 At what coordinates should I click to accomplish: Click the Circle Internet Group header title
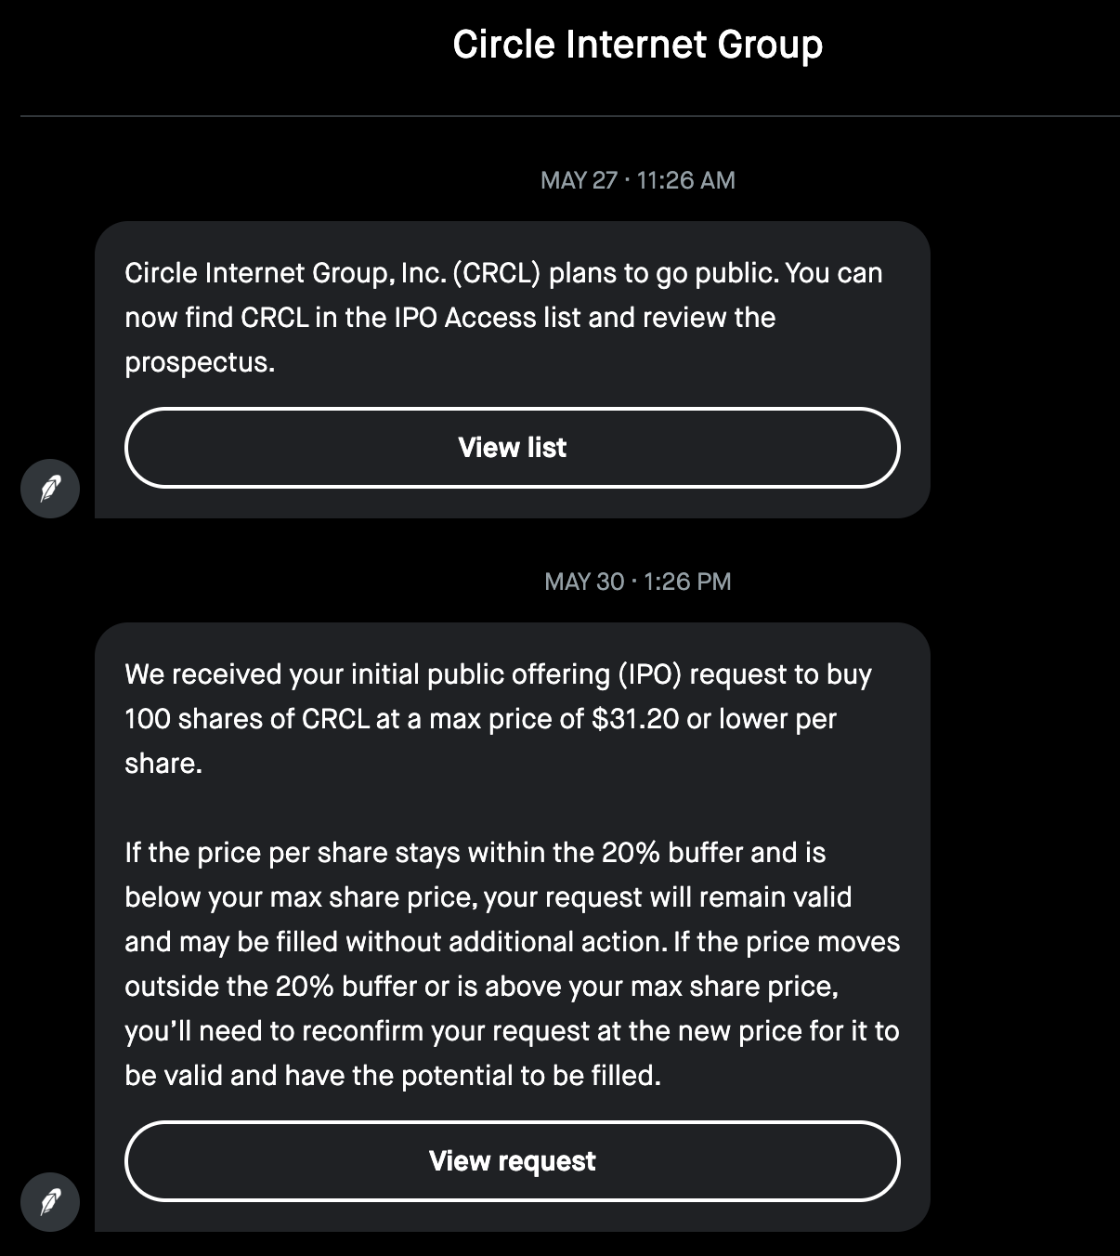[637, 45]
